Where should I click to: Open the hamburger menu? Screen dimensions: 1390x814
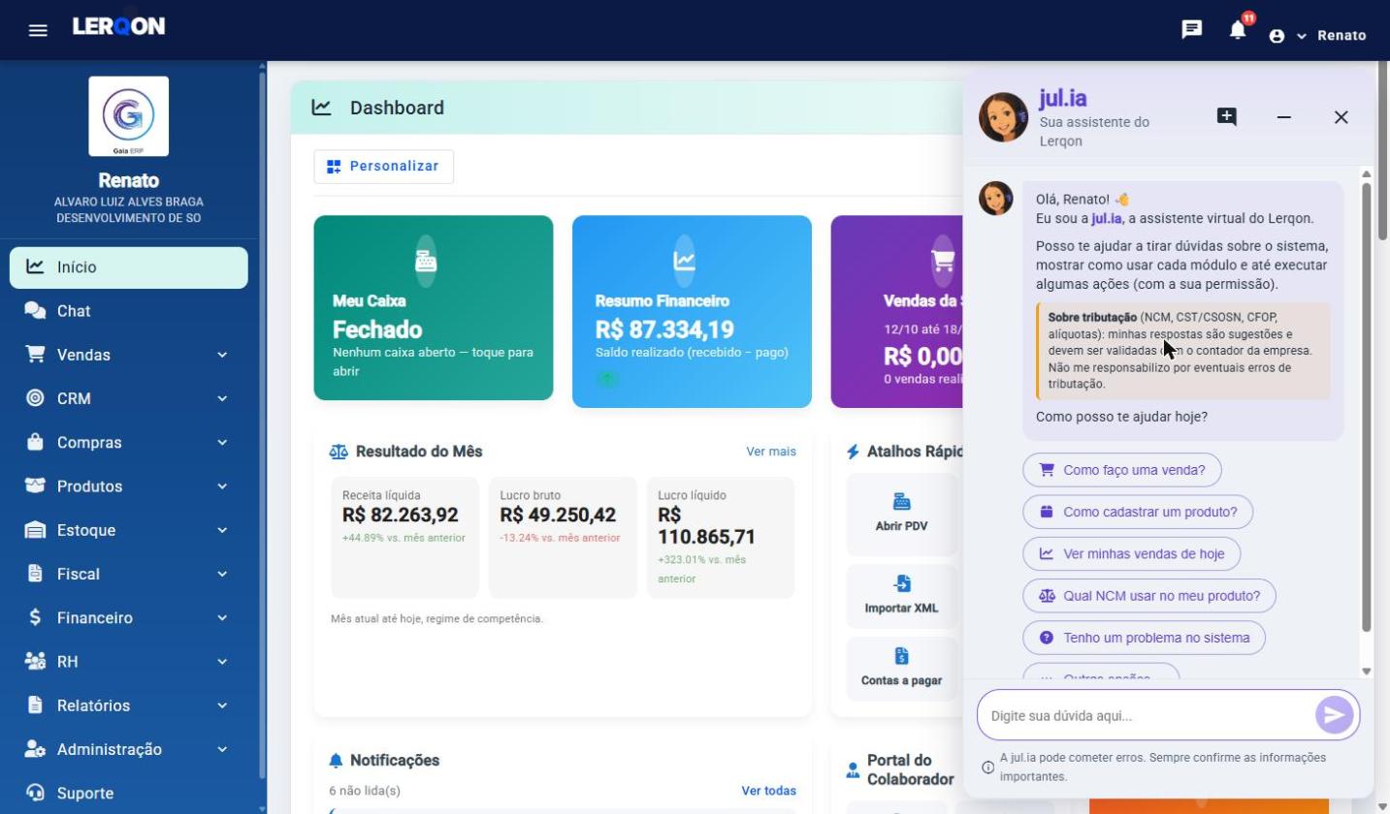click(38, 30)
